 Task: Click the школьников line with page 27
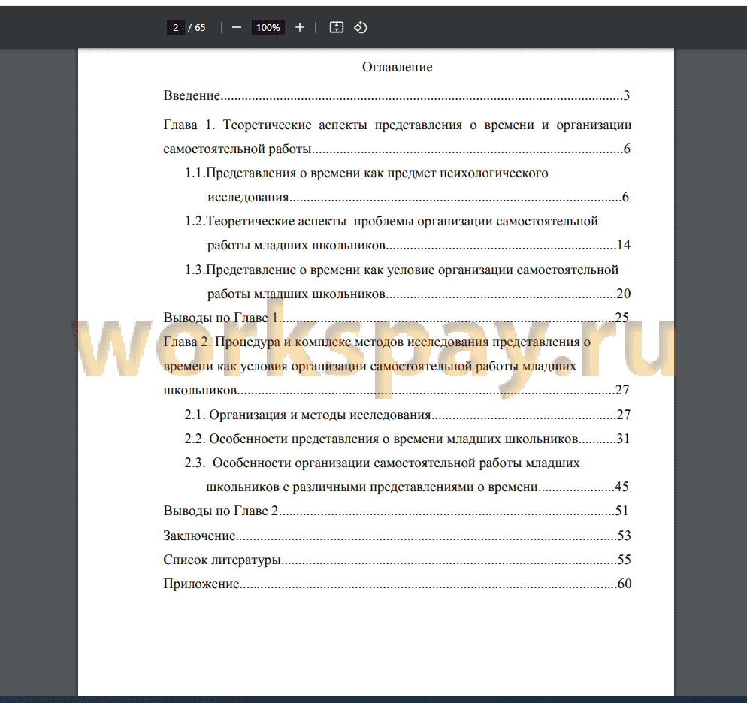[396, 391]
